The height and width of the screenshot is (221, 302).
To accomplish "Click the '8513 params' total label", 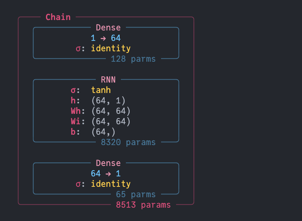I will click(143, 205).
